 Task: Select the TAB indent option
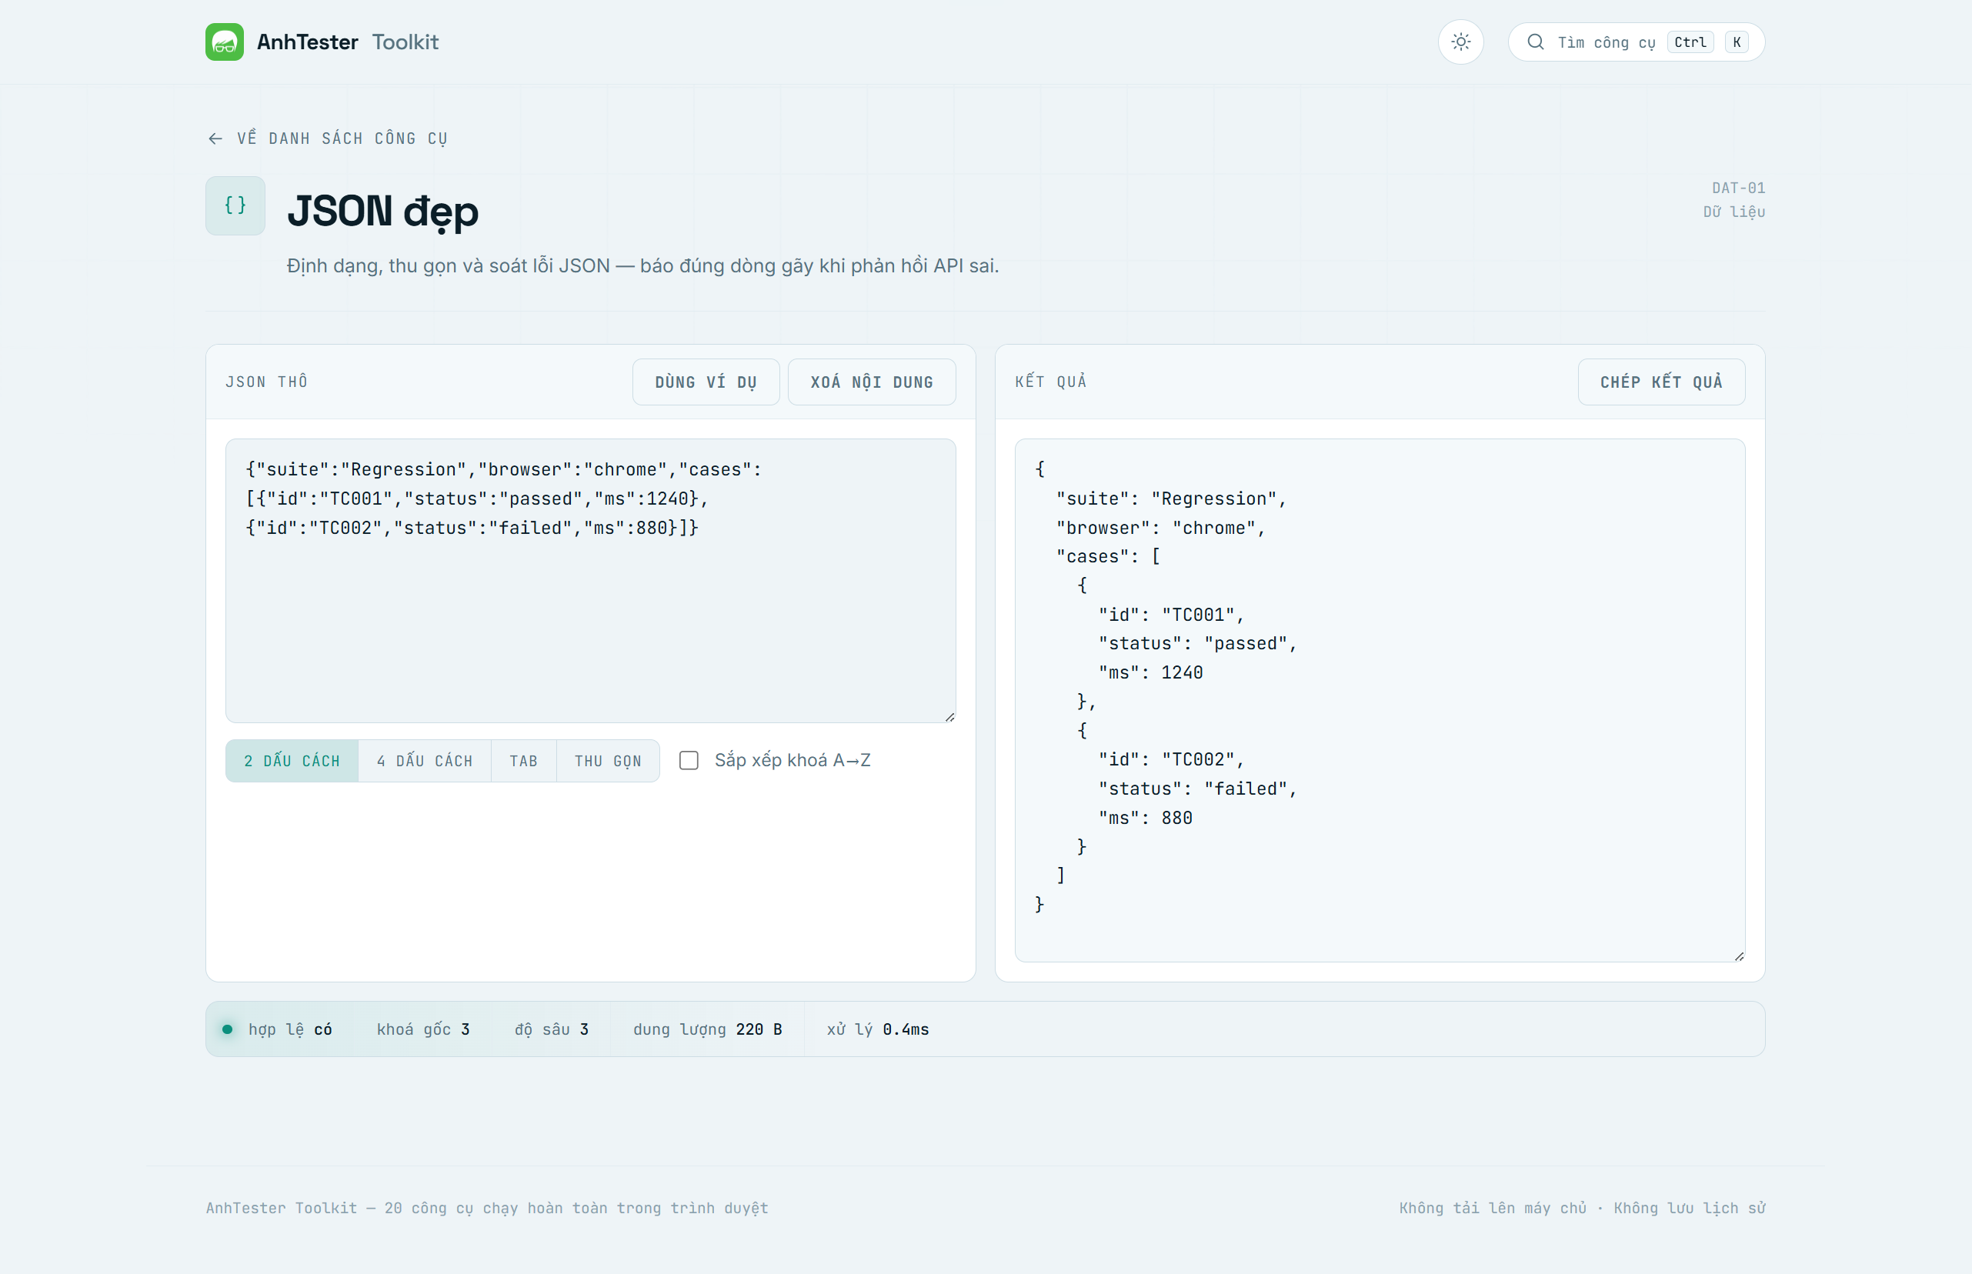524,761
